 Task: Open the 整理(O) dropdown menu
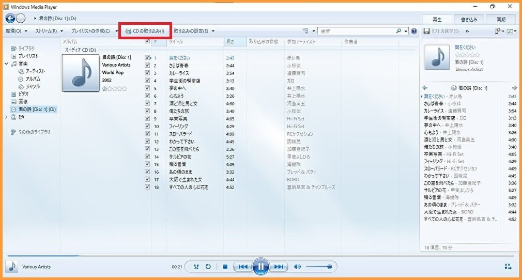point(17,31)
